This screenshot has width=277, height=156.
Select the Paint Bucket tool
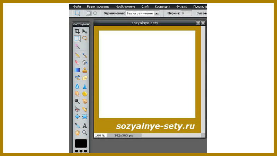point(85,62)
